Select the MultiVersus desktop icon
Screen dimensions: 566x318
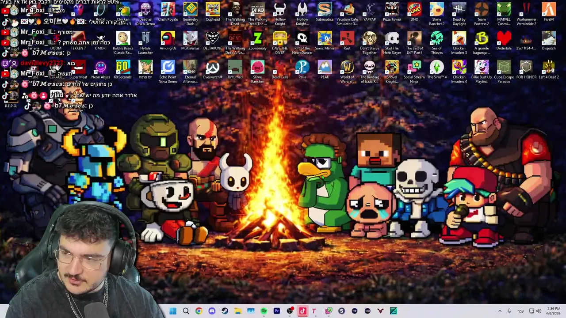pyautogui.click(x=190, y=41)
